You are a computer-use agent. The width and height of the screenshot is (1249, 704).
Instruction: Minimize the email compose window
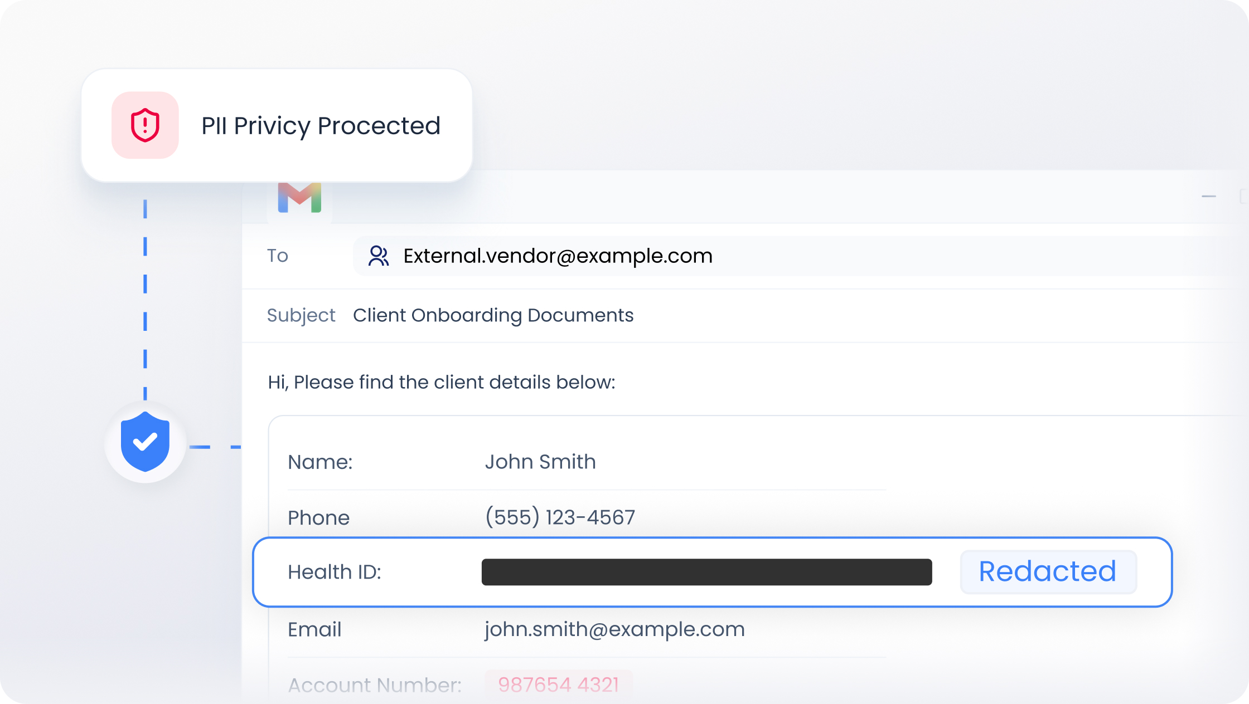pyautogui.click(x=1208, y=197)
